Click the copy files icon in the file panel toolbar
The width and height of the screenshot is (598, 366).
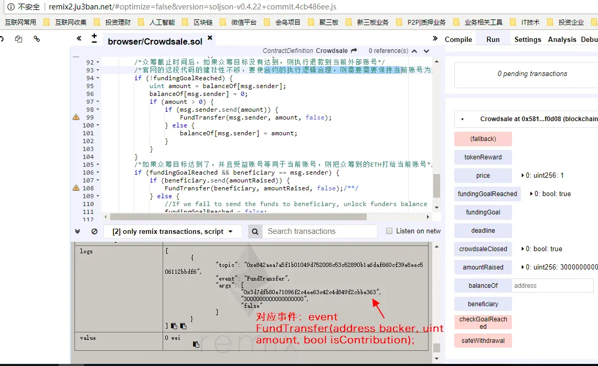pyautogui.click(x=18, y=39)
